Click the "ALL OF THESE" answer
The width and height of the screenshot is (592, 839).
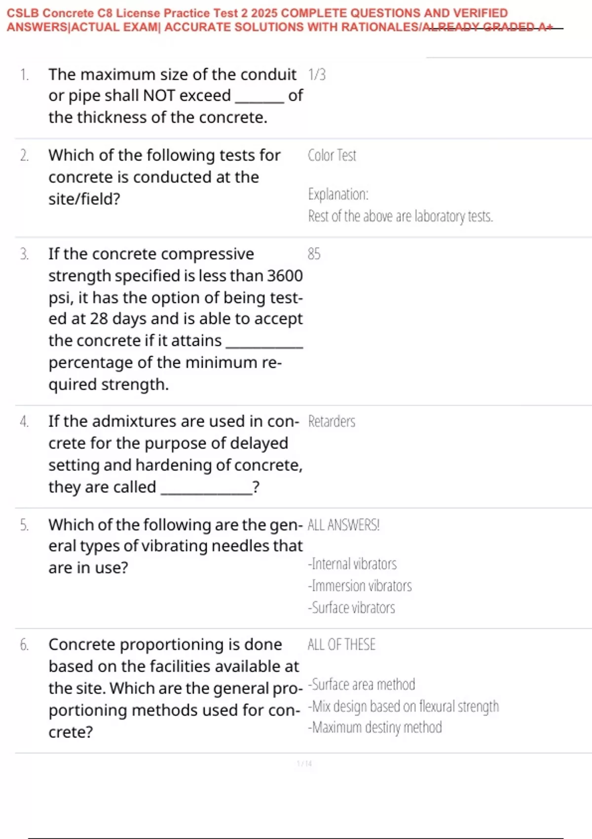(341, 645)
